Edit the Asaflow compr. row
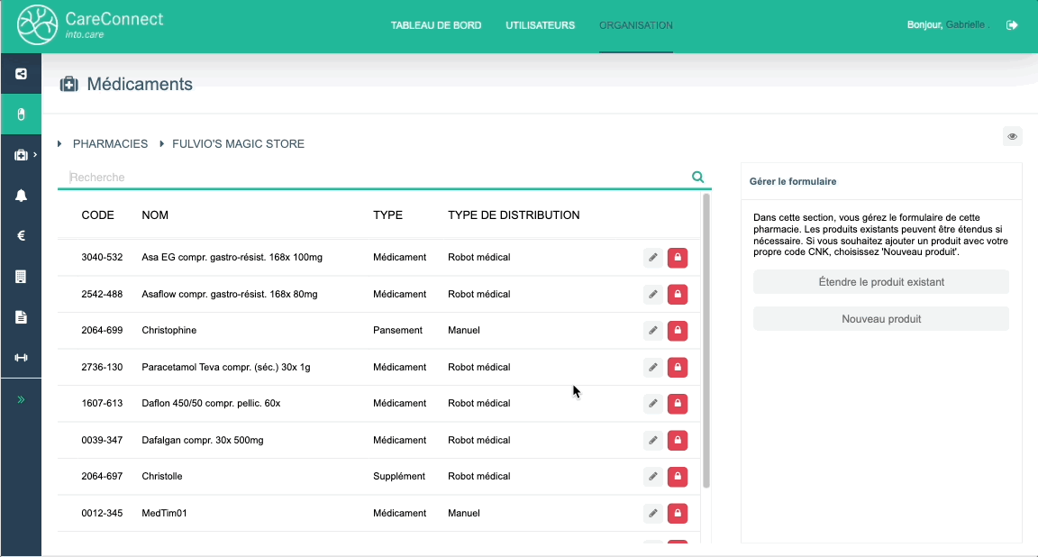Viewport: 1038px width, 557px height. pyautogui.click(x=652, y=294)
